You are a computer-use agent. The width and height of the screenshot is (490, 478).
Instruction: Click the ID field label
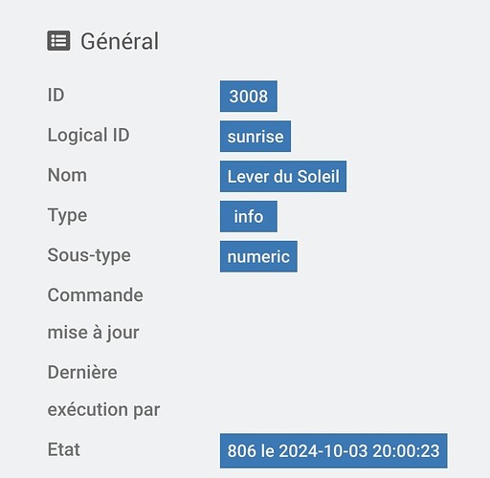pyautogui.click(x=56, y=96)
